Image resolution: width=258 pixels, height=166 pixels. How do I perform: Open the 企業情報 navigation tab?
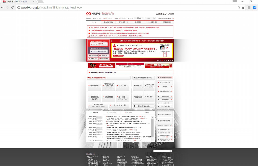(x=138, y=22)
